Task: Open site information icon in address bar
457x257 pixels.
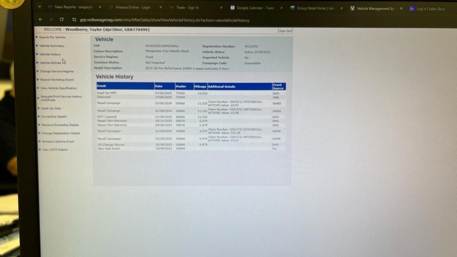Action: [x=74, y=20]
